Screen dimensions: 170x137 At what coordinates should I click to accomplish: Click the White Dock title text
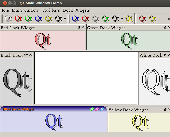click(x=151, y=55)
